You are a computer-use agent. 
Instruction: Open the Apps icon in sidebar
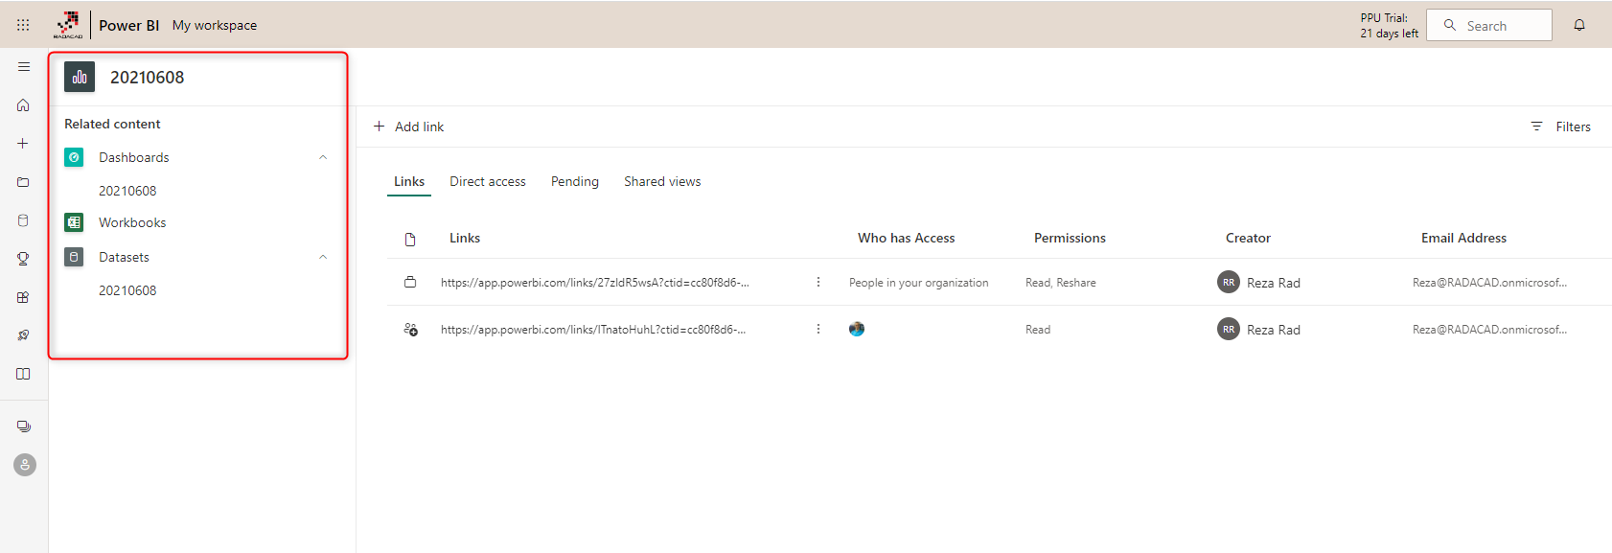(23, 297)
